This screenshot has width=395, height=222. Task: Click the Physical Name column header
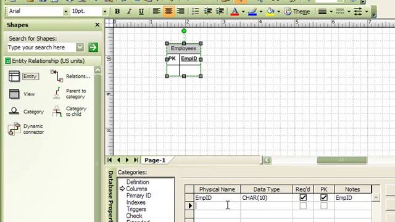click(x=217, y=189)
